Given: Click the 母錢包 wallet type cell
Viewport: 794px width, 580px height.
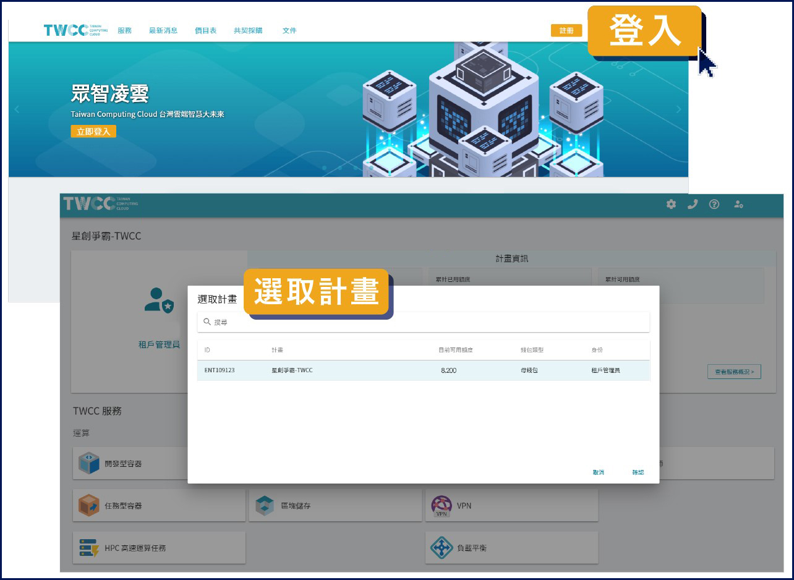Looking at the screenshot, I should pyautogui.click(x=529, y=370).
